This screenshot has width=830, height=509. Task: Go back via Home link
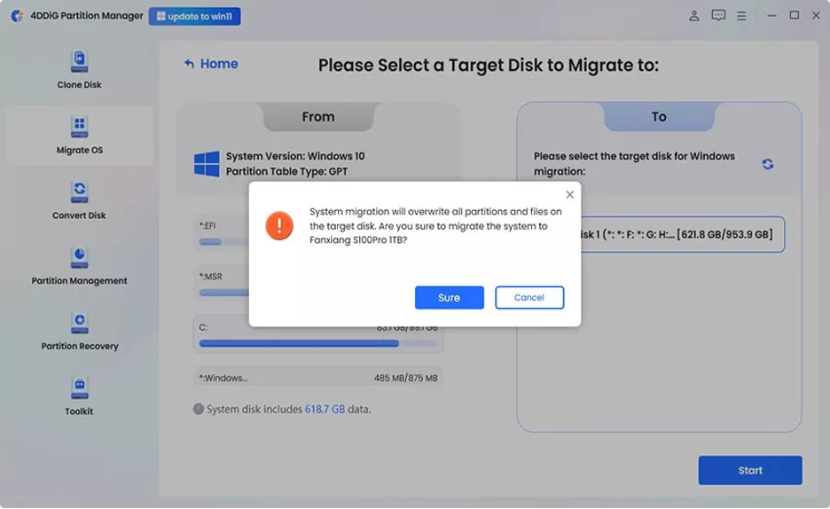tap(211, 64)
